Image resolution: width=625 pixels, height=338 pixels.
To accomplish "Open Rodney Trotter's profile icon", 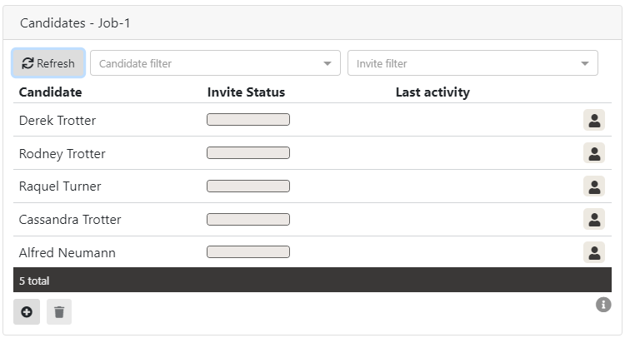I will pos(593,153).
